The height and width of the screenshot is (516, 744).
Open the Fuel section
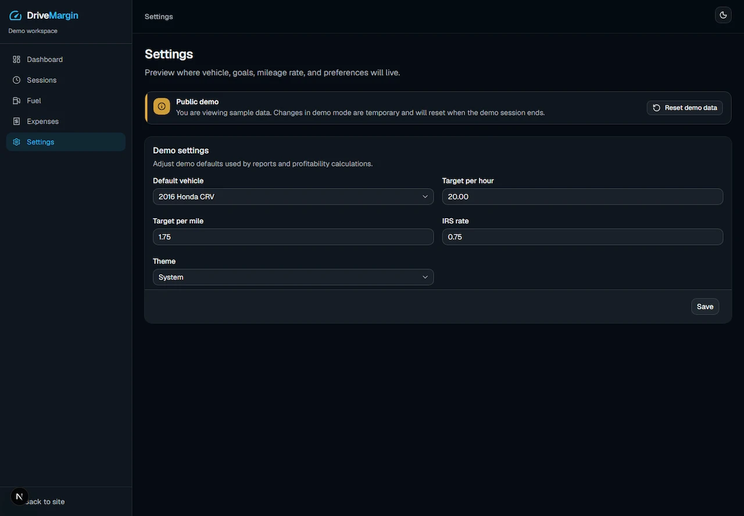(66, 100)
